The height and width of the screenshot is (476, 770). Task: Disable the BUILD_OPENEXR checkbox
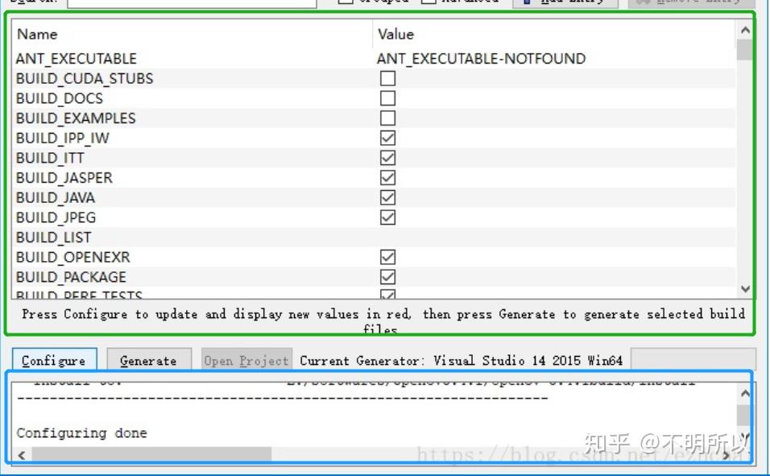tap(389, 256)
